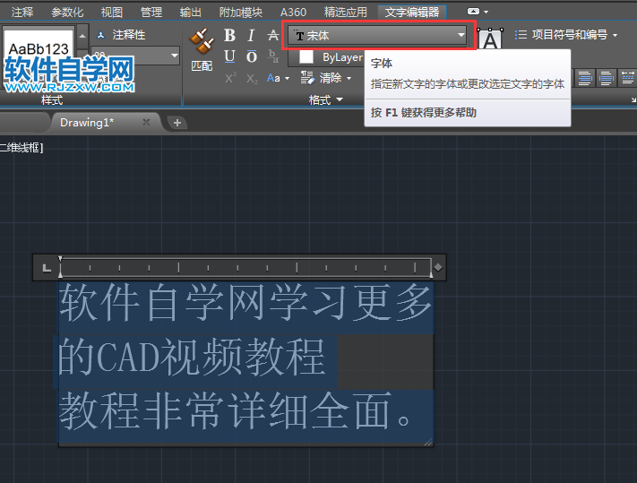Add a new drawing tab with plus
The width and height of the screenshot is (637, 483).
pos(177,123)
